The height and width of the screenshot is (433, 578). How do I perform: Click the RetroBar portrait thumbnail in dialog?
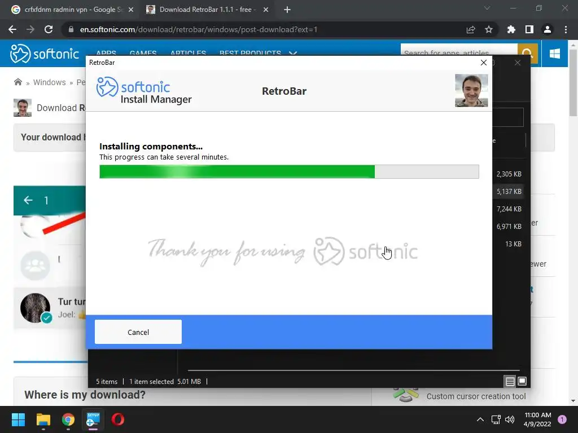point(471,91)
